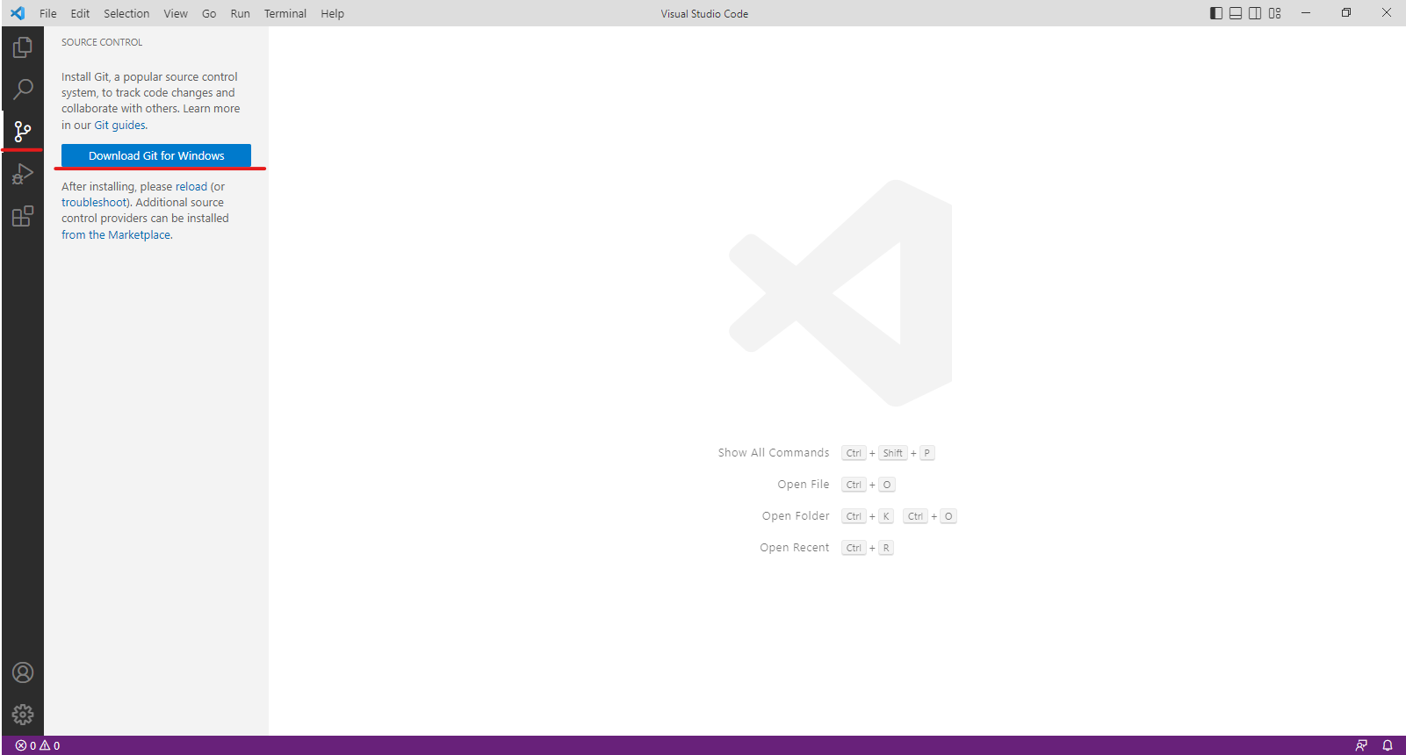Toggle the primary side bar layout icon

[1216, 13]
